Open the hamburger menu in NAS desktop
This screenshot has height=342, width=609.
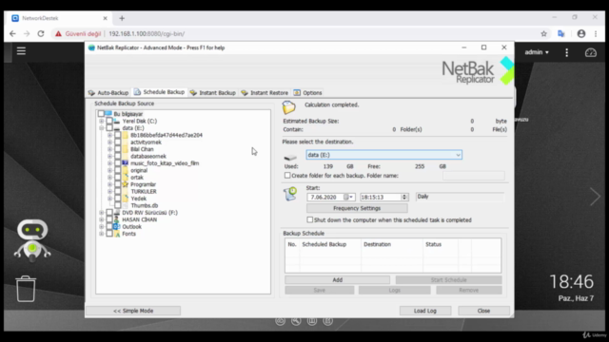click(x=21, y=50)
